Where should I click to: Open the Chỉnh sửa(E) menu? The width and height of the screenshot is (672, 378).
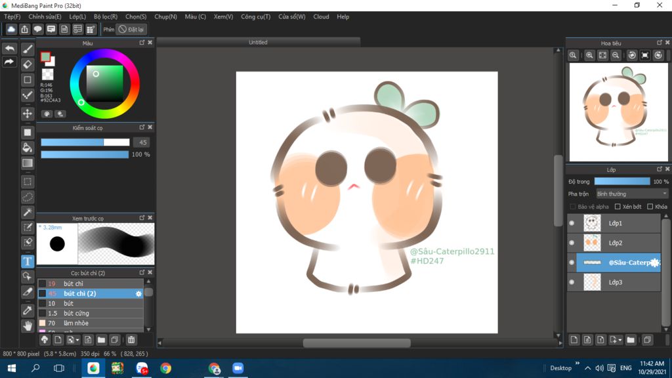(45, 16)
